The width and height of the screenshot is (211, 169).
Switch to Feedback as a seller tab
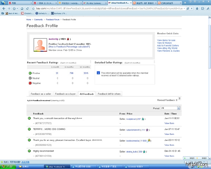[41, 94]
